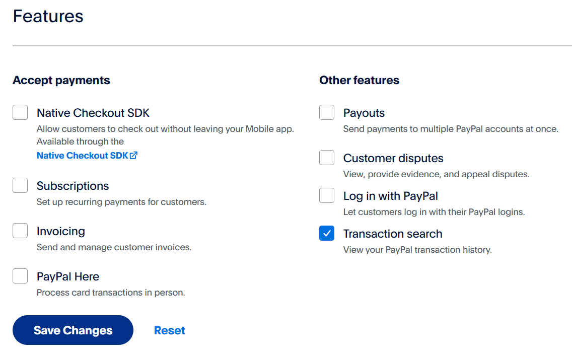572x357 pixels.
Task: Click the Customer disputes label text
Action: coord(393,158)
